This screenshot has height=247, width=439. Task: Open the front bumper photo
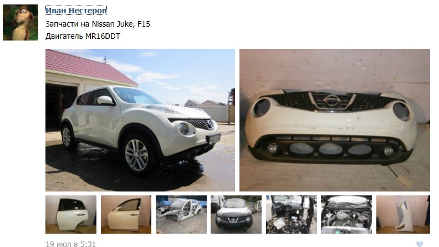335,120
